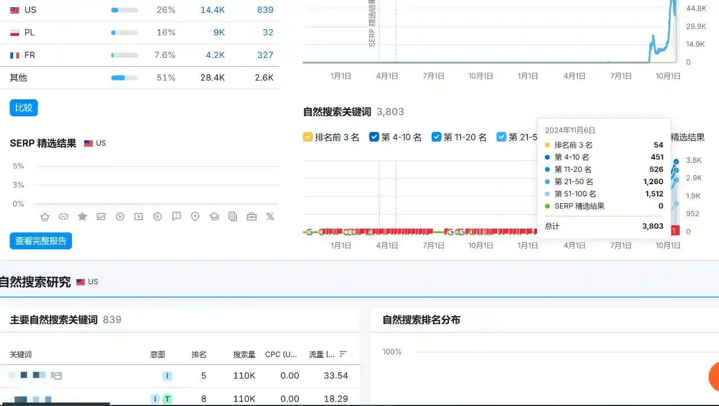Uncheck the 排名前 3 名 checkbox
The height and width of the screenshot is (406, 719).
307,136
